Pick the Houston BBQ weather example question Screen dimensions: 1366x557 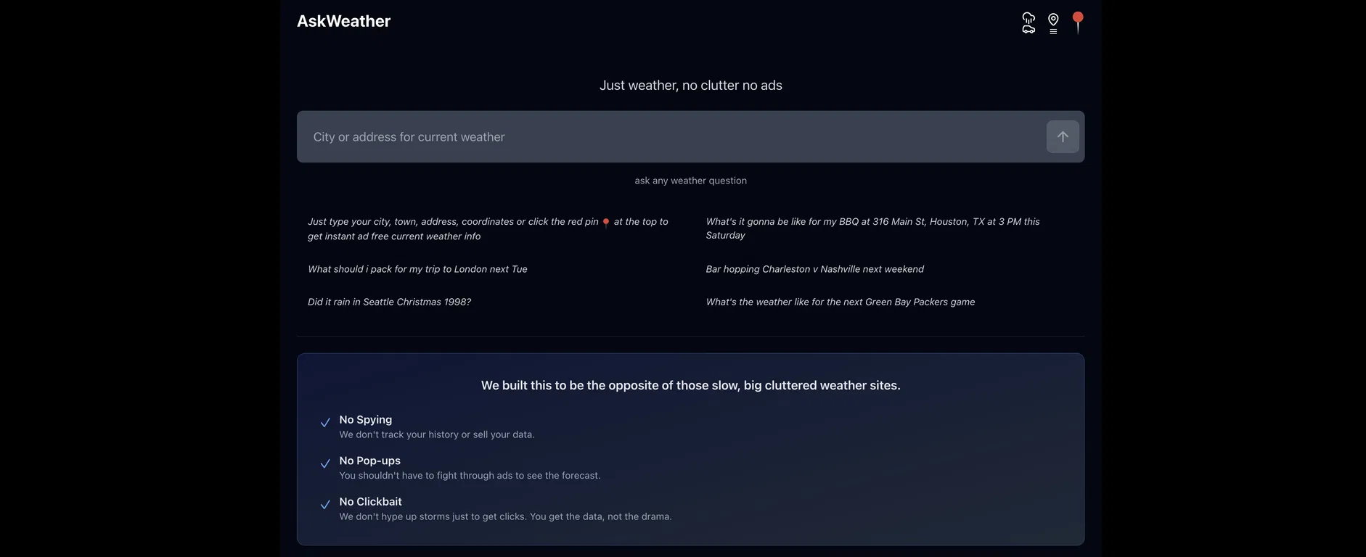[x=872, y=228]
